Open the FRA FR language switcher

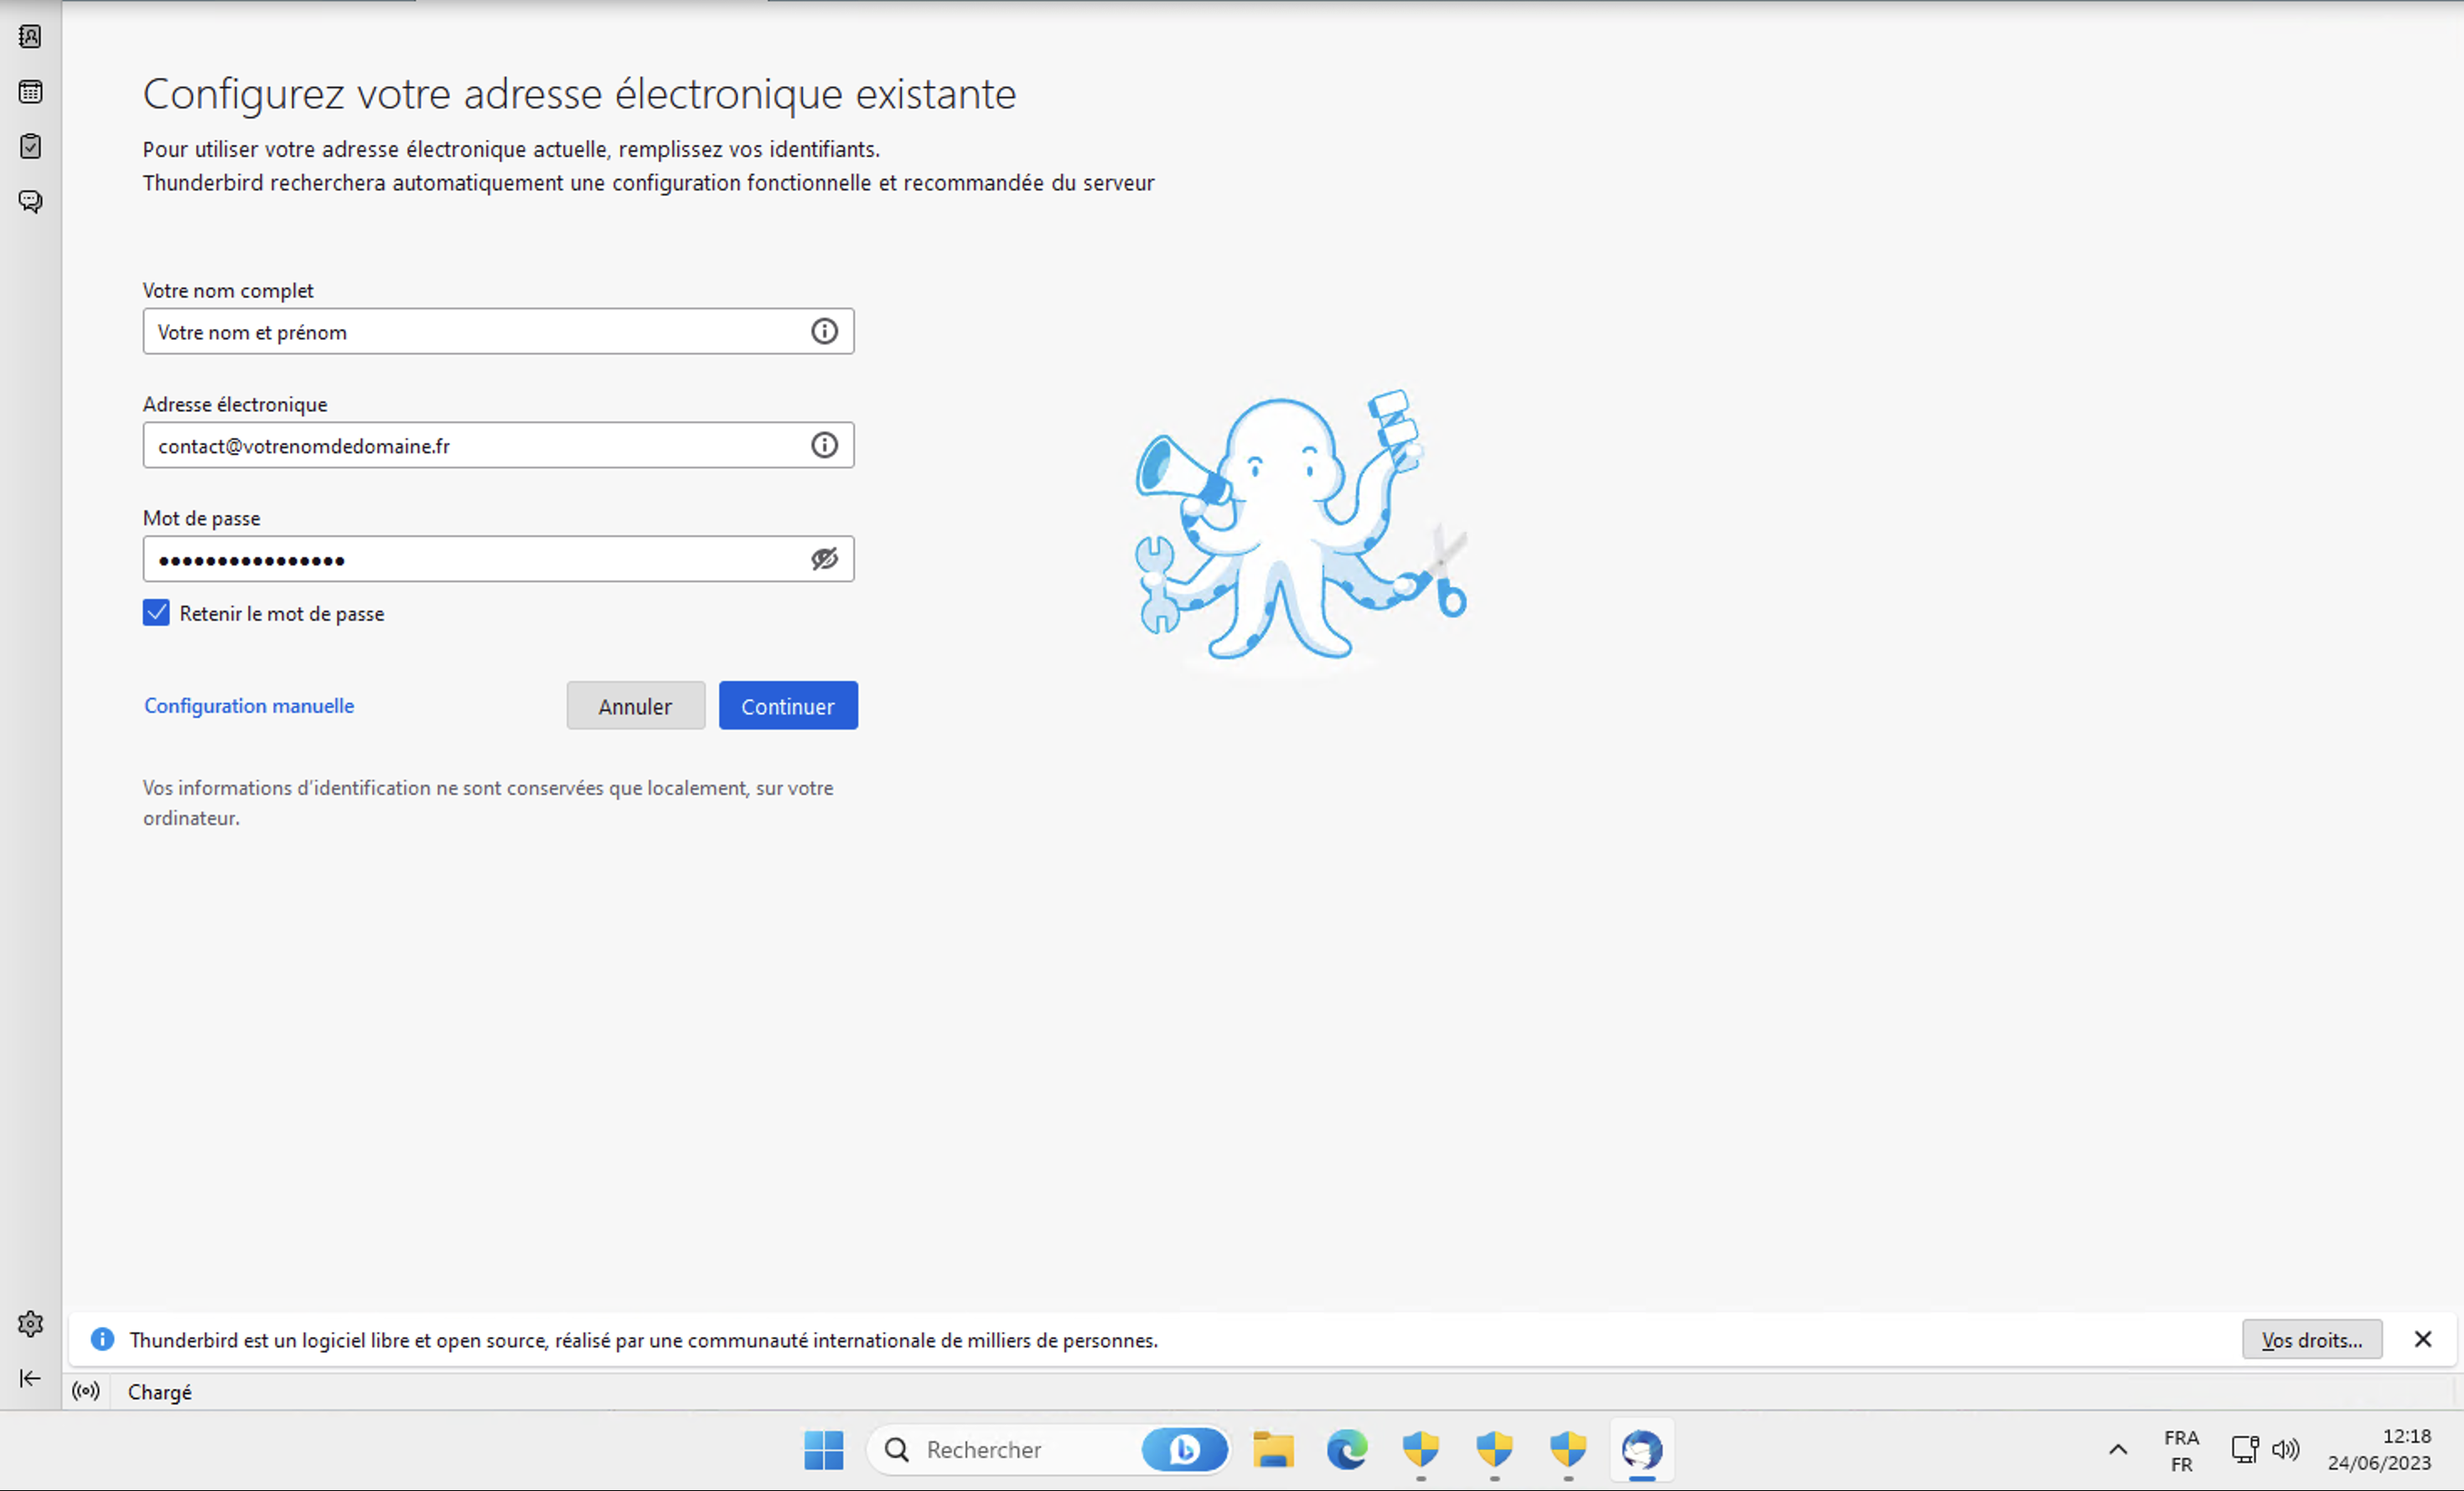coord(2182,1450)
